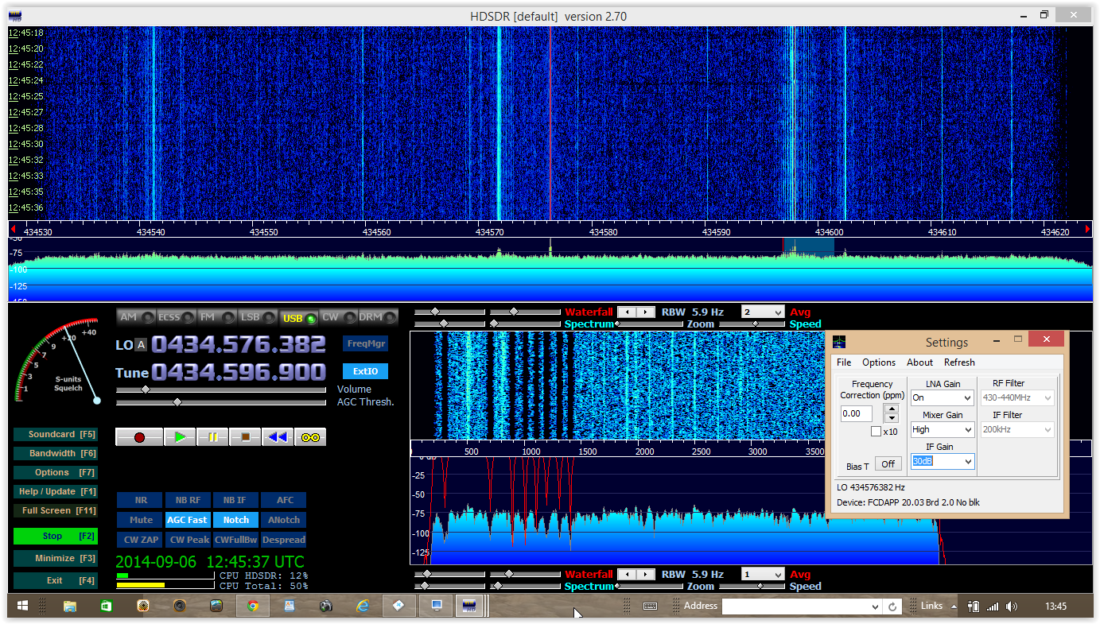The width and height of the screenshot is (1100, 624).
Task: Select the USB mode button
Action: coord(299,317)
